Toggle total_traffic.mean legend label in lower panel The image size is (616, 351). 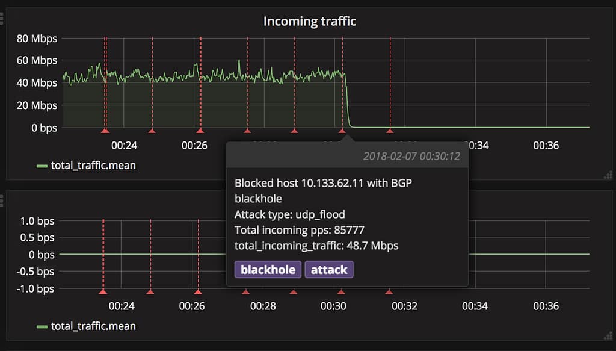pyautogui.click(x=93, y=326)
